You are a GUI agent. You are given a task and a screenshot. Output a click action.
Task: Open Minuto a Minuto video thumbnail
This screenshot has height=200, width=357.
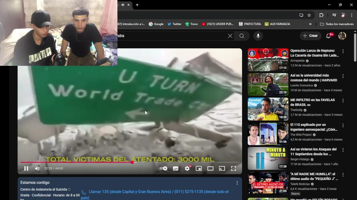point(268,158)
